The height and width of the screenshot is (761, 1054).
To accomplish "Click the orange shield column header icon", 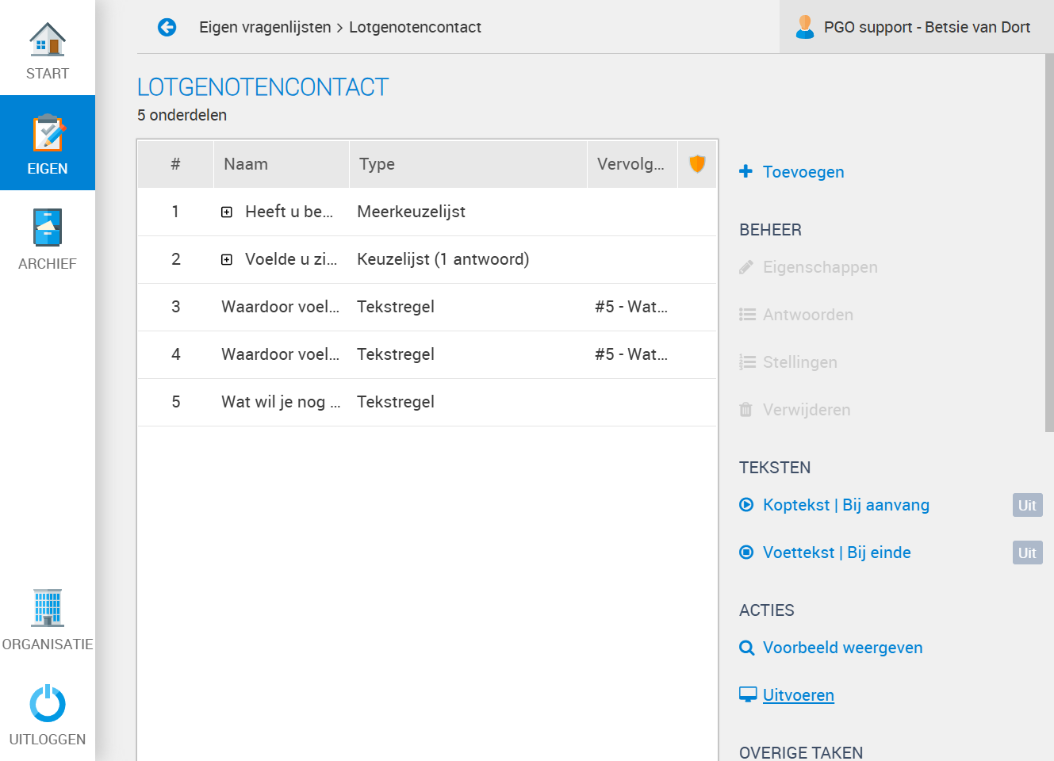I will [x=697, y=163].
